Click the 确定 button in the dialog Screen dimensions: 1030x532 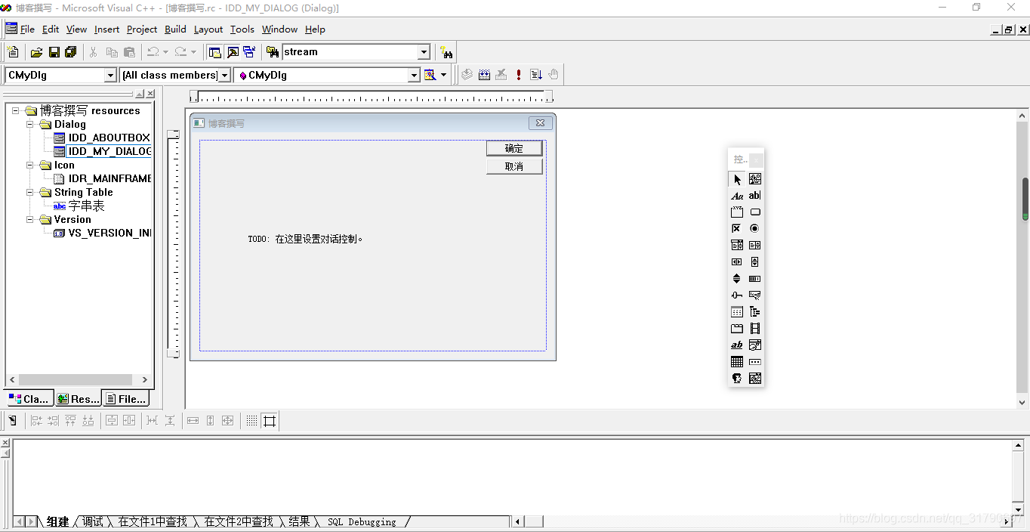[x=514, y=148]
